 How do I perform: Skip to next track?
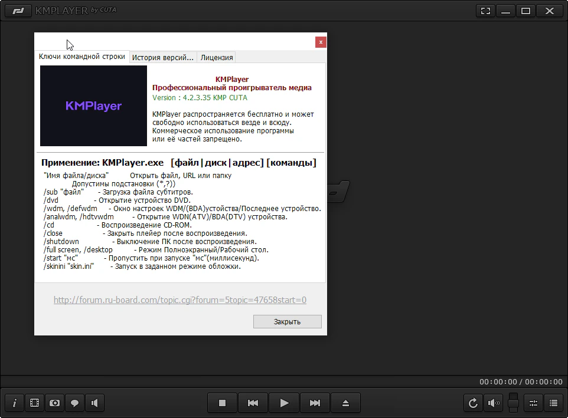315,403
